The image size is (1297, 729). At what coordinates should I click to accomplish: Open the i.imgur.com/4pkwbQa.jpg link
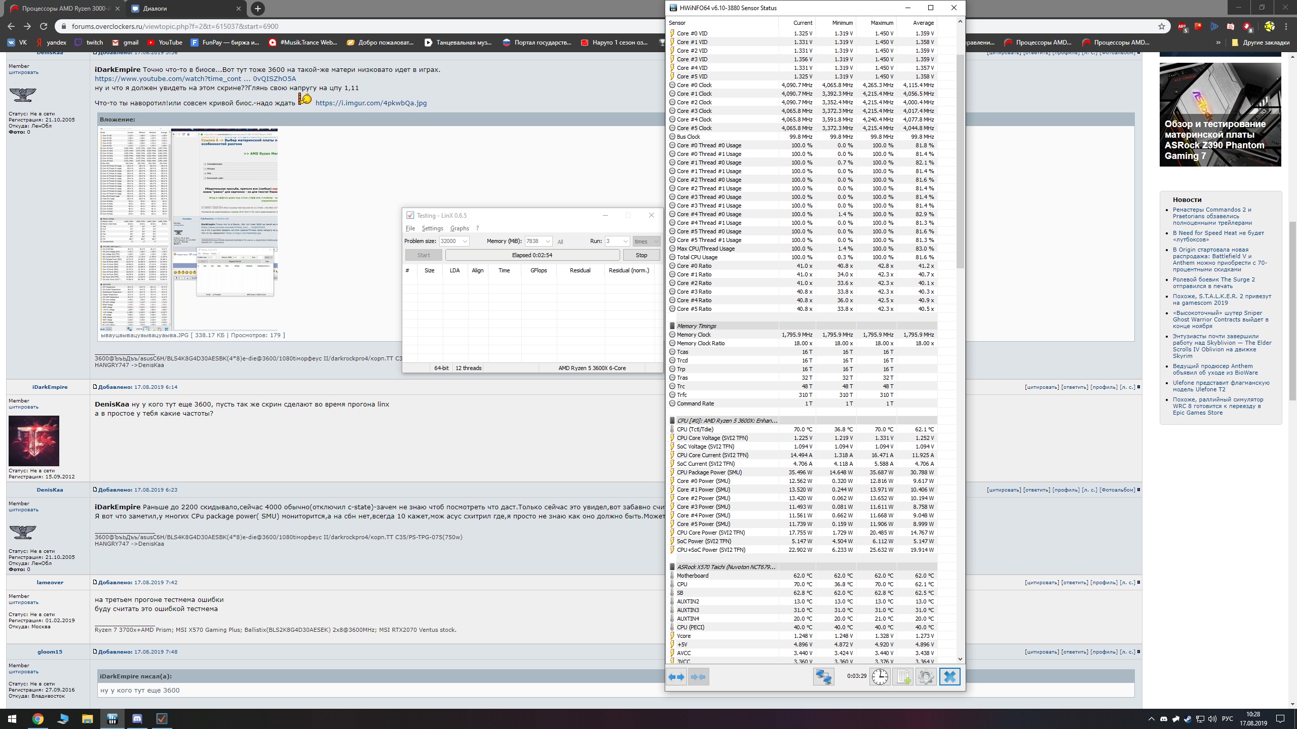371,103
